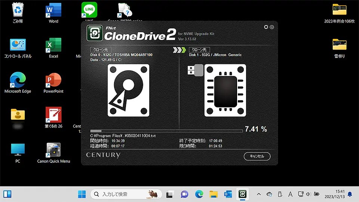Open the Excel desktop shortcut
Screen dimensions: 359x202
click(x=53, y=48)
